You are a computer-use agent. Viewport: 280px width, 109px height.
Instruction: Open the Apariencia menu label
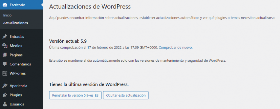pos(18,86)
